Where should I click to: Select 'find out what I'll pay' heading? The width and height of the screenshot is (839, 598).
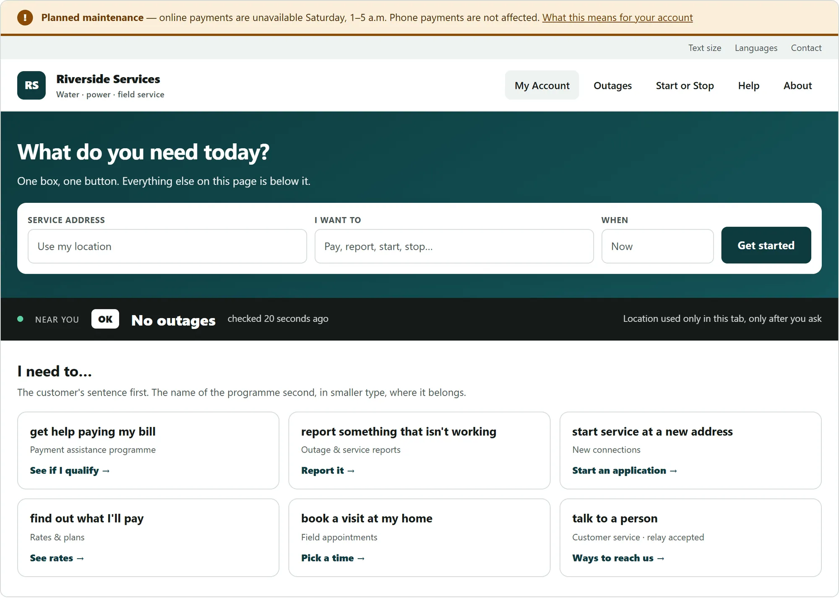pyautogui.click(x=87, y=519)
